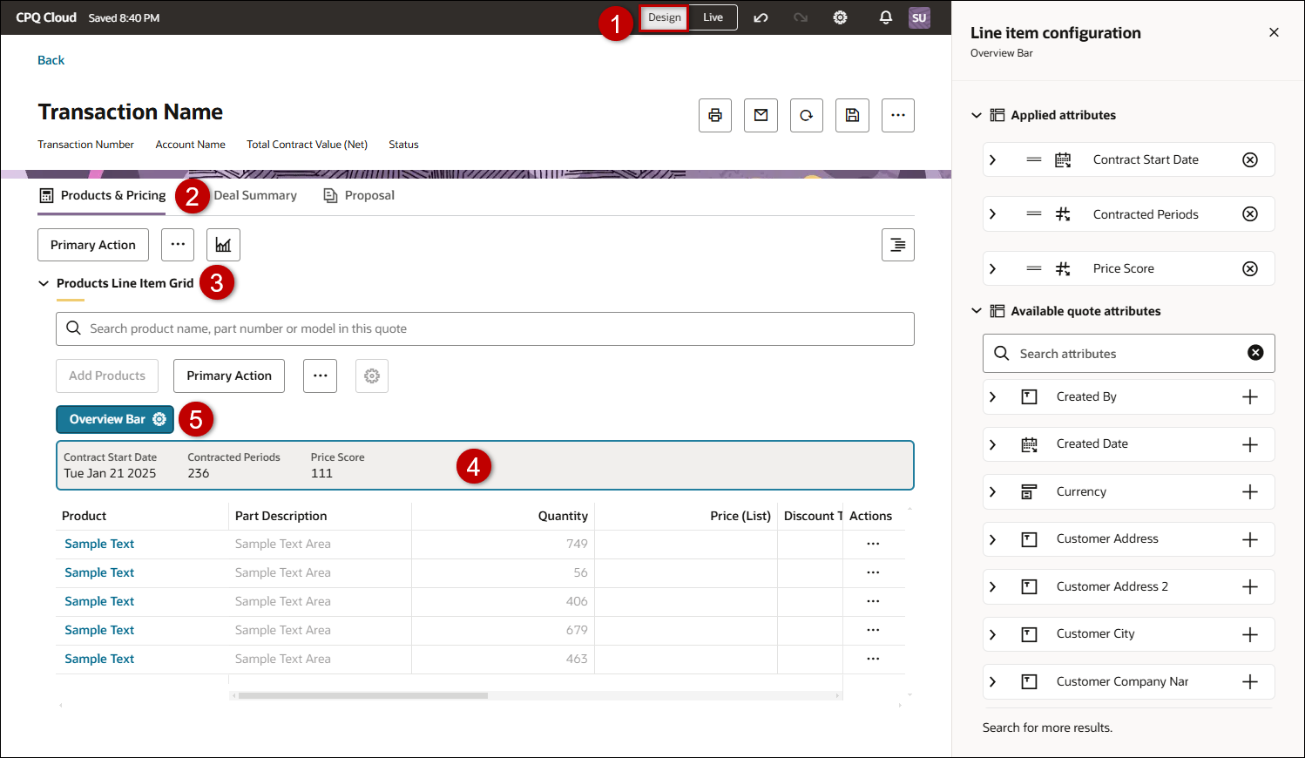Close the Line item configuration panel
1305x758 pixels.
point(1274,32)
